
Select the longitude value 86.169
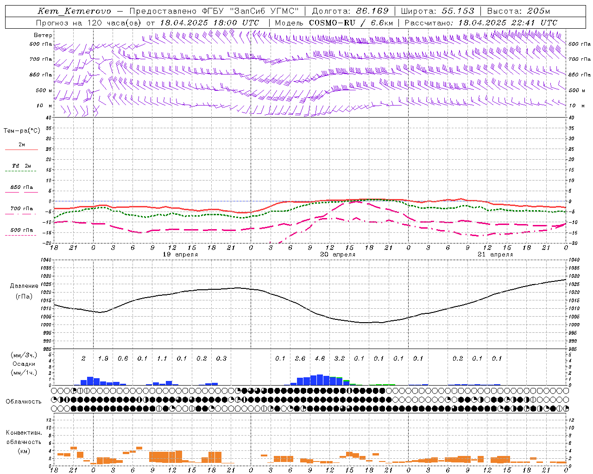click(x=372, y=11)
